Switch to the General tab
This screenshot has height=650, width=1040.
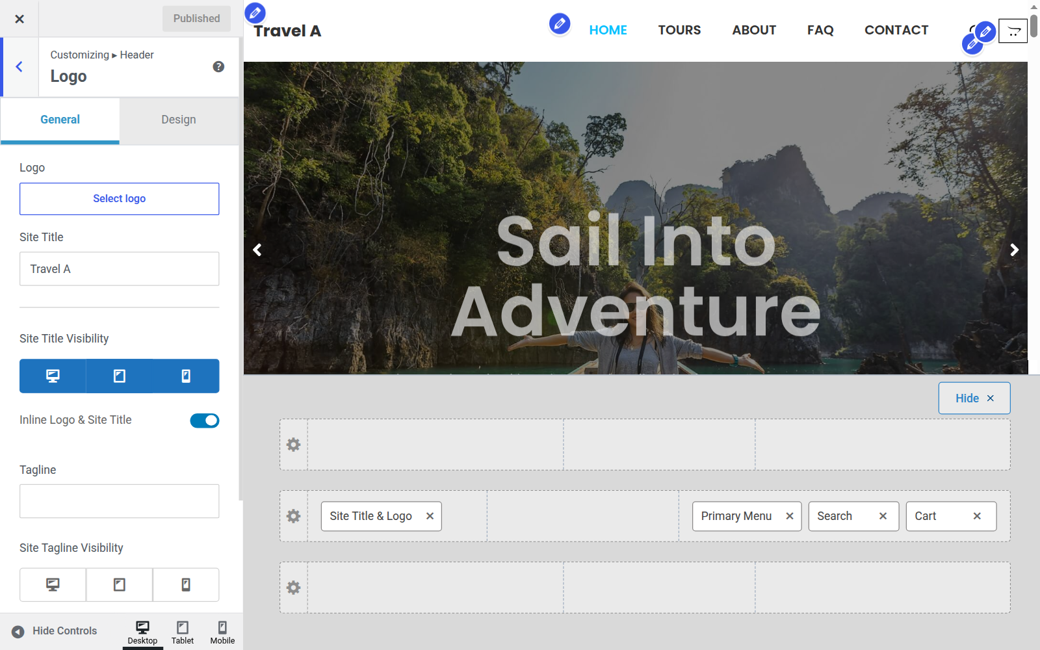pos(60,120)
